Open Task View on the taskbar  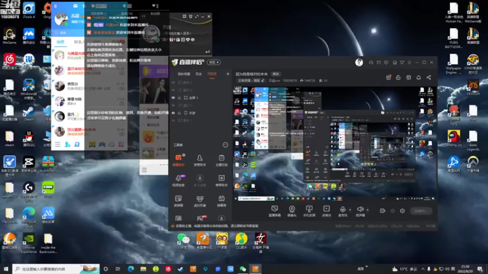pos(118,269)
